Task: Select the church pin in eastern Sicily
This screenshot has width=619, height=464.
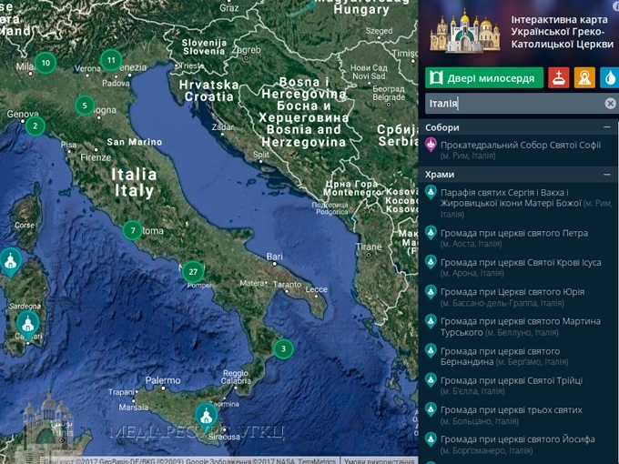Action: point(206,417)
